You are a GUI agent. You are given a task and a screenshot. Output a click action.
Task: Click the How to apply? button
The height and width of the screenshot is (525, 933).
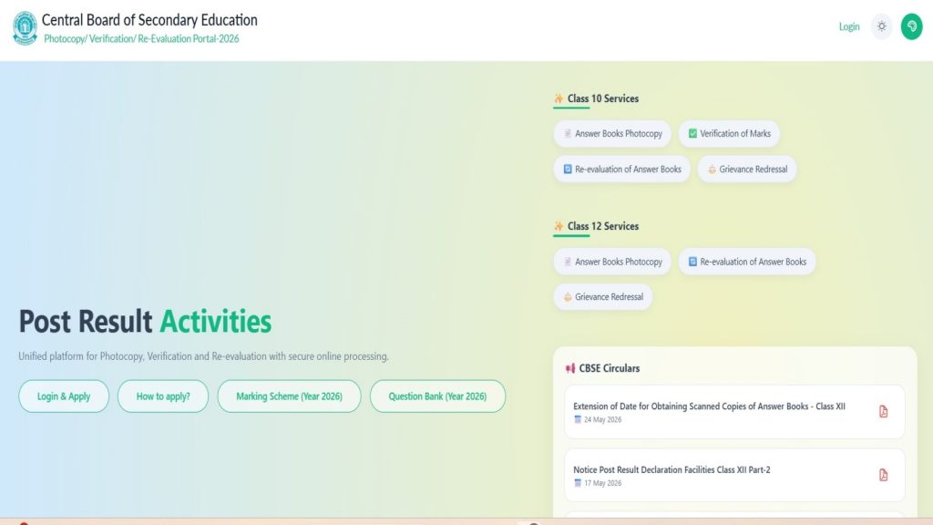pos(163,396)
